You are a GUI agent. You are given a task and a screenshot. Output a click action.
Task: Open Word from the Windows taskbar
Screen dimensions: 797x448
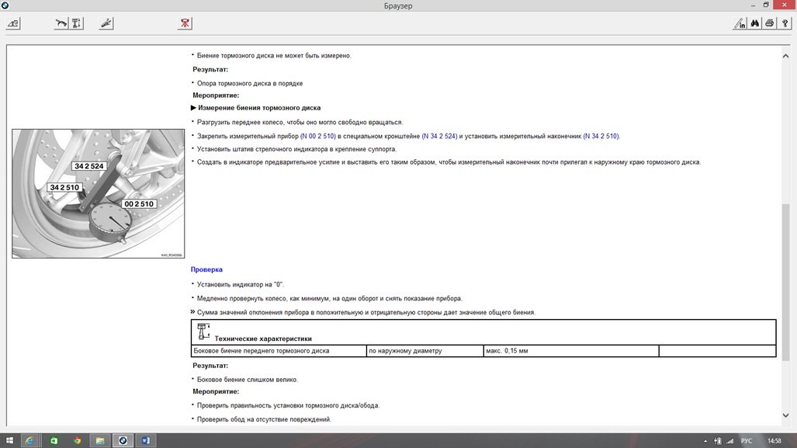click(145, 440)
